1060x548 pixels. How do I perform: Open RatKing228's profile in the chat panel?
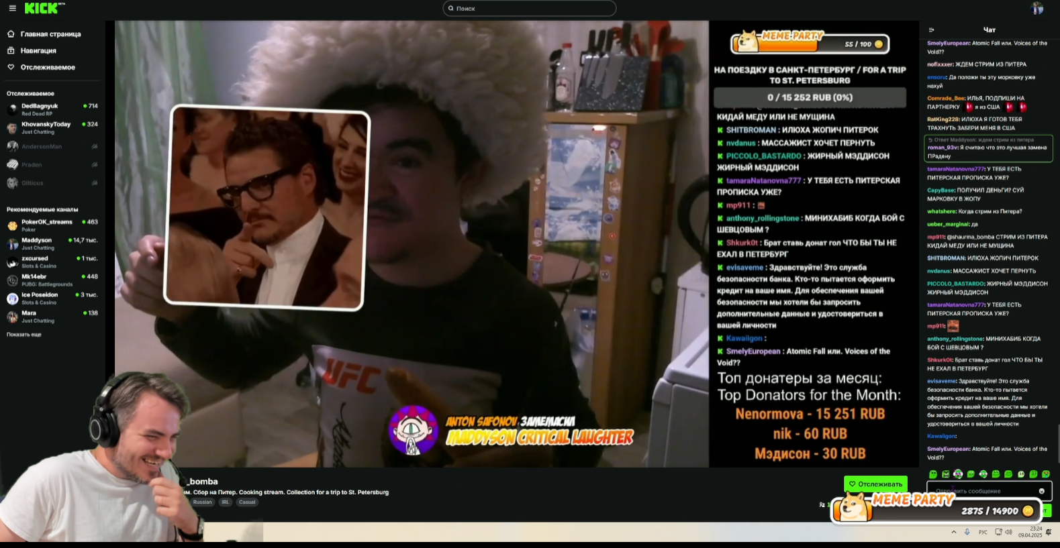pos(943,119)
